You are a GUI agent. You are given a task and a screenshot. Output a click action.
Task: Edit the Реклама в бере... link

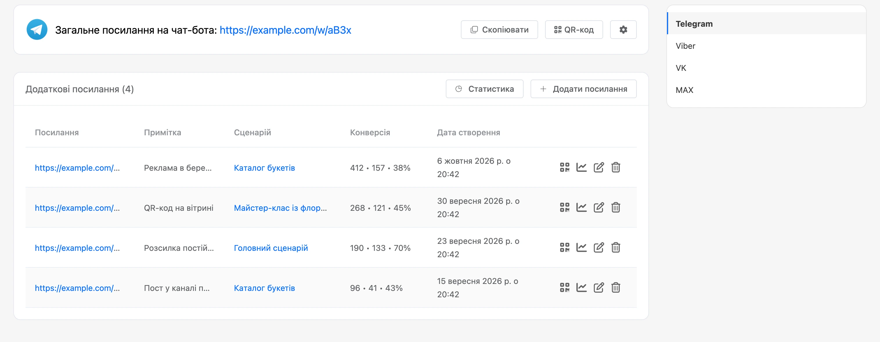[598, 168]
